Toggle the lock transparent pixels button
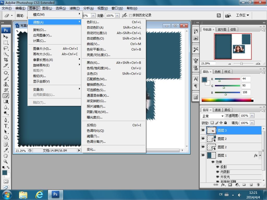The width and height of the screenshot is (267, 200). 212,123
